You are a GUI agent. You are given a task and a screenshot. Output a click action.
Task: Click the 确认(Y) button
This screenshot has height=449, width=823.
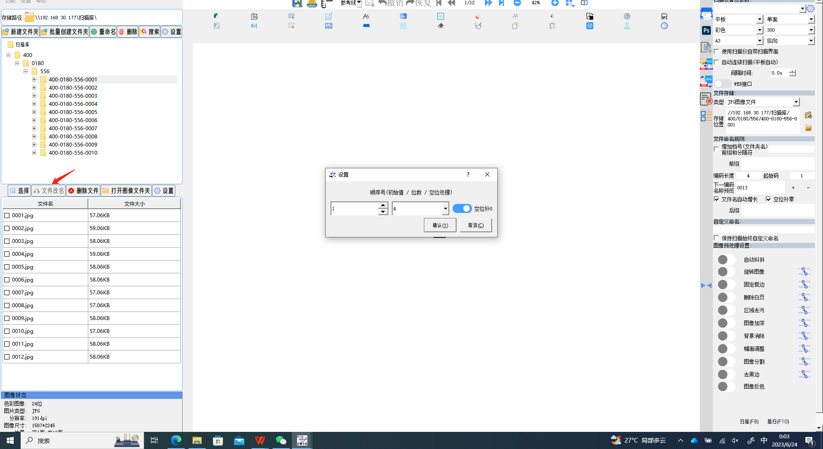tap(440, 225)
